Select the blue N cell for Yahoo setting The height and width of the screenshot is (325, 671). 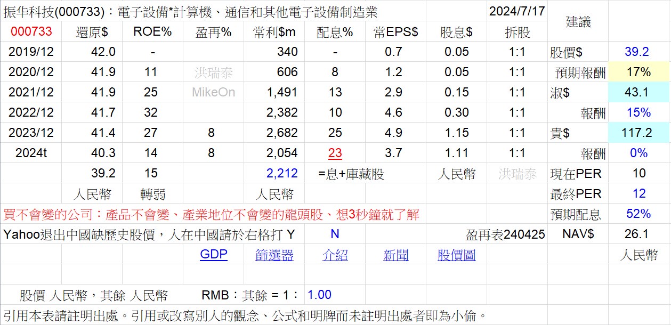[x=335, y=234]
